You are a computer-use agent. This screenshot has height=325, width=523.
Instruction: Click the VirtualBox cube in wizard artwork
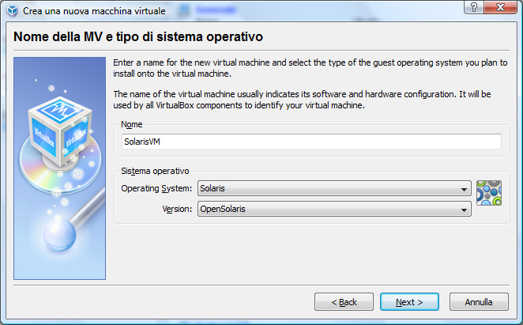point(60,131)
